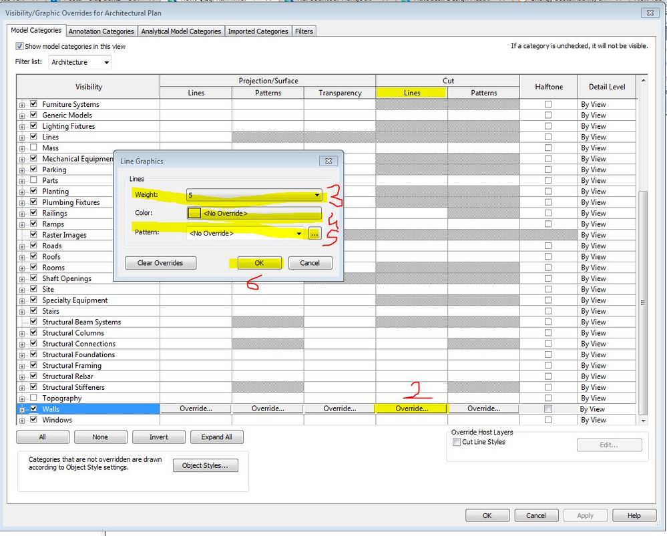Select Detail Level By View for Walls
The width and height of the screenshot is (667, 536).
(607, 409)
